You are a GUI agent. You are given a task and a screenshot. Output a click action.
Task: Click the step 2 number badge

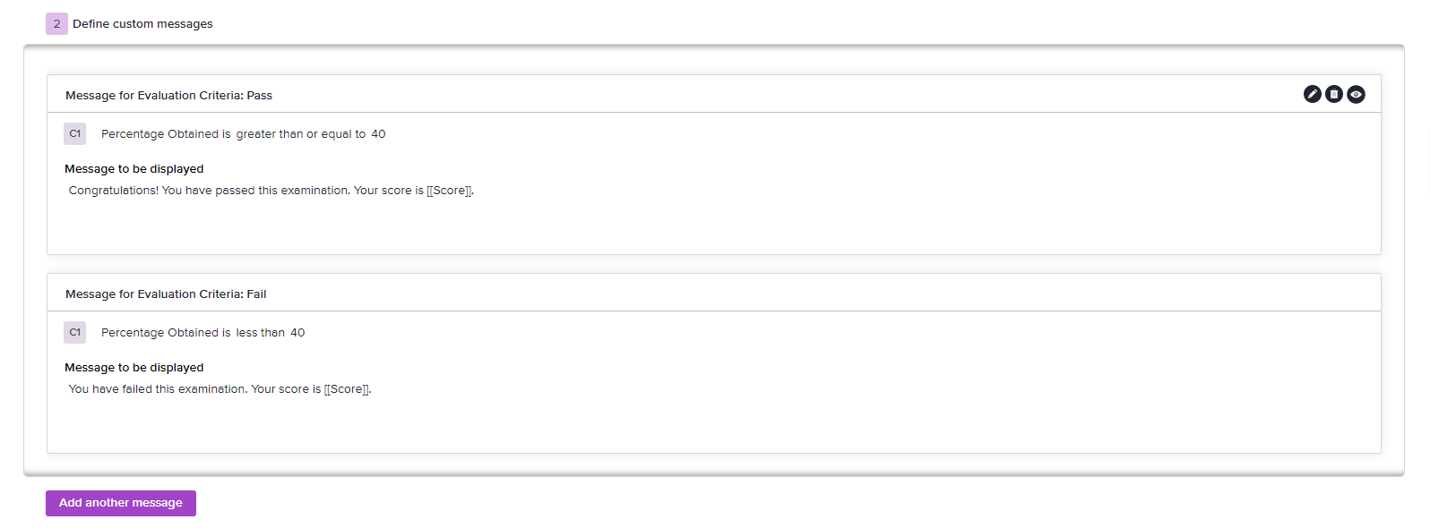tap(56, 23)
